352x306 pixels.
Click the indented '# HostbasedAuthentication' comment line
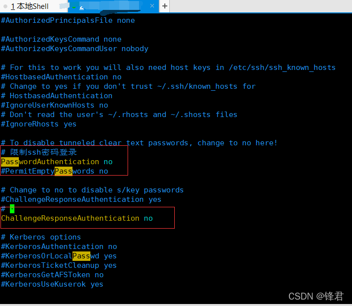click(57, 96)
